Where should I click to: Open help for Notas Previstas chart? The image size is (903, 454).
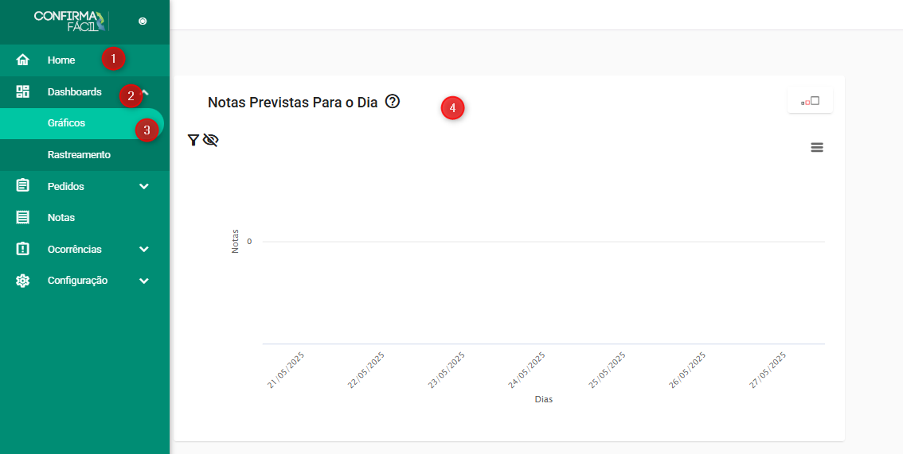coord(392,102)
